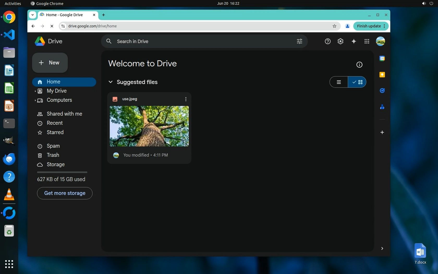Switch to grid layout view

click(x=357, y=82)
